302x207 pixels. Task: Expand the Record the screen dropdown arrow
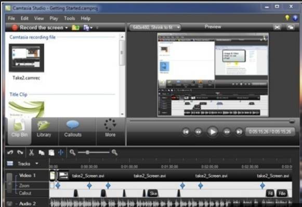click(67, 28)
